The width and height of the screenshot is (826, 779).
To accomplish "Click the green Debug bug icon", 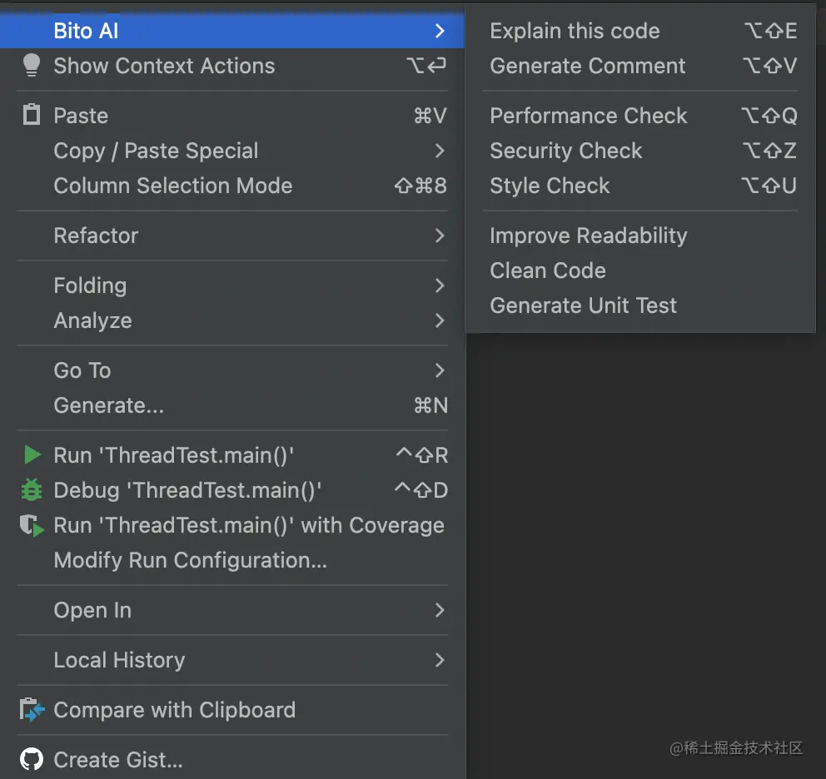I will pyautogui.click(x=32, y=490).
